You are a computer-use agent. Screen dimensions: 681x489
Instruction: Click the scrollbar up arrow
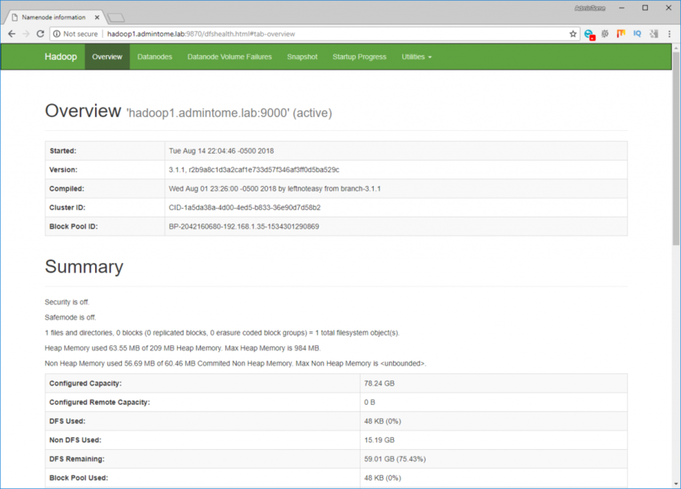pos(676,48)
